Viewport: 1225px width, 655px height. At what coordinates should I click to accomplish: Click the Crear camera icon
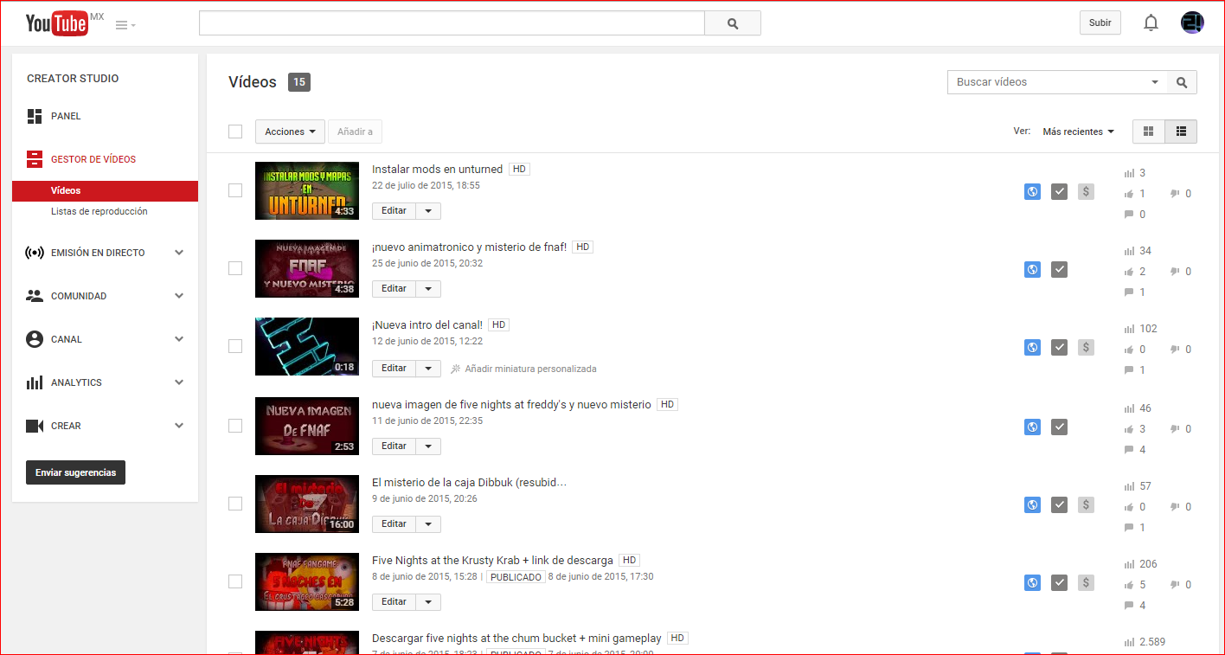35,426
